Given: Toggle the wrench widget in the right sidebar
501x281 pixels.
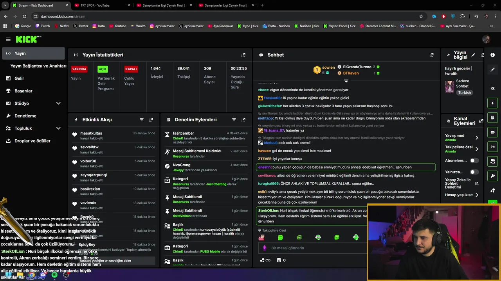Looking at the screenshot, I should [493, 176].
